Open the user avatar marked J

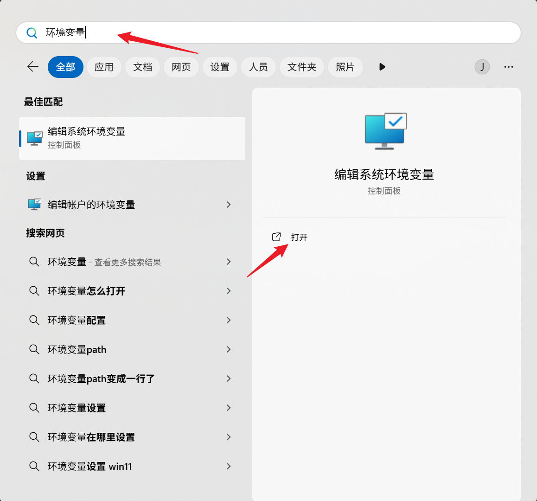pos(482,67)
